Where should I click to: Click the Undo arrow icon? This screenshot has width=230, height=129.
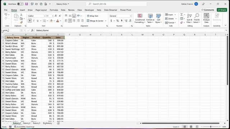pos(6,14)
